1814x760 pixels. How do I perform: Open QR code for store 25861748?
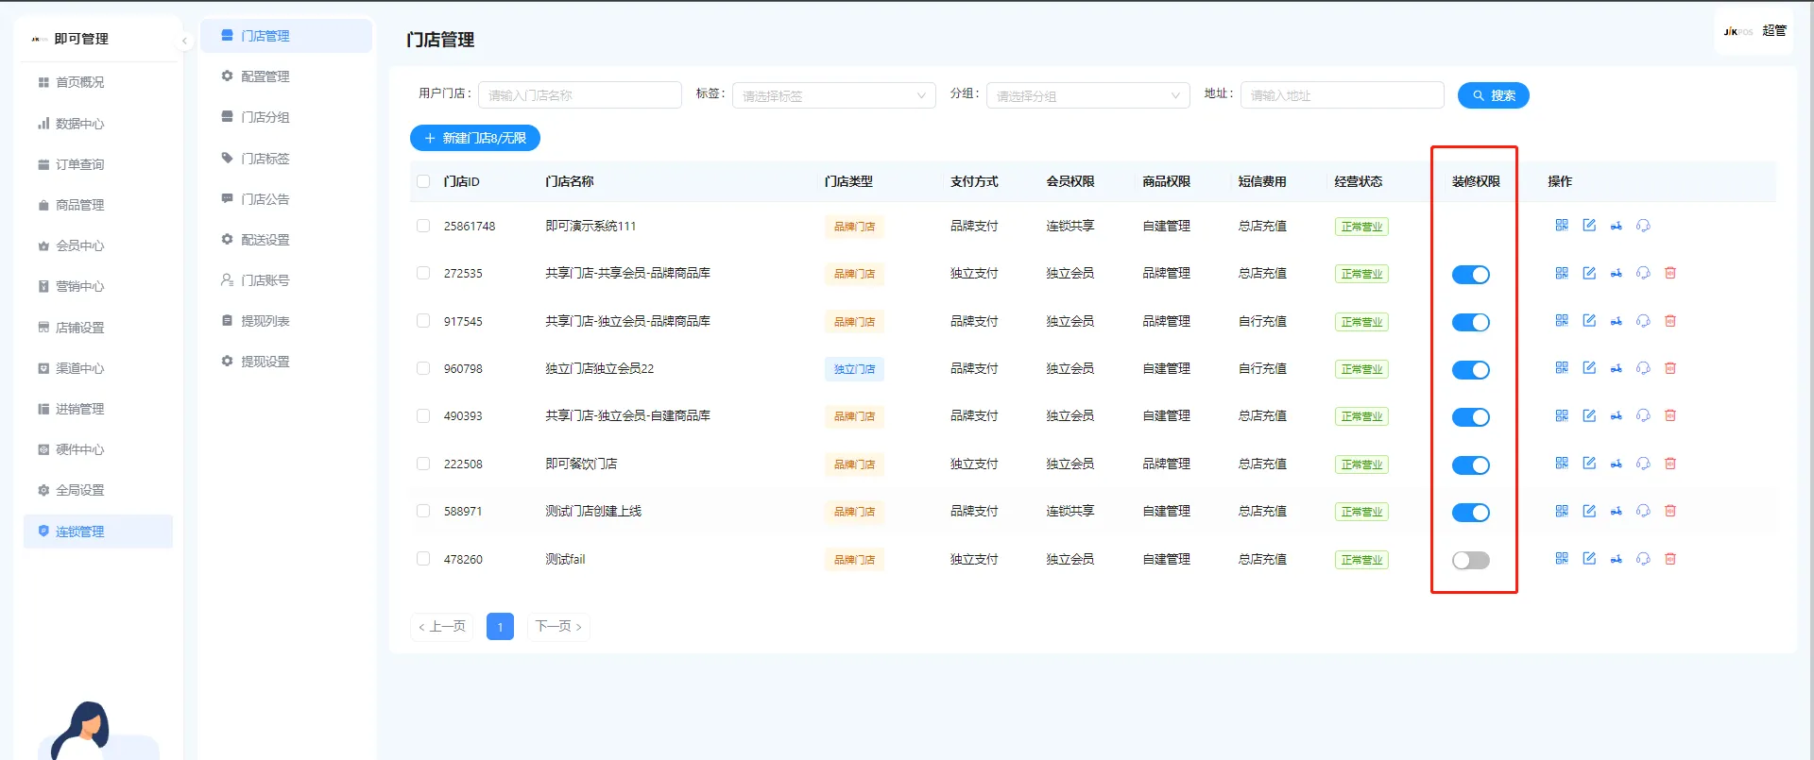coord(1561,226)
